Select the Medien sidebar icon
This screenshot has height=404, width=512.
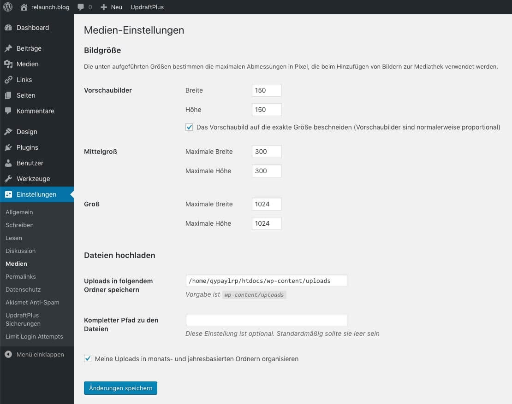[x=9, y=64]
